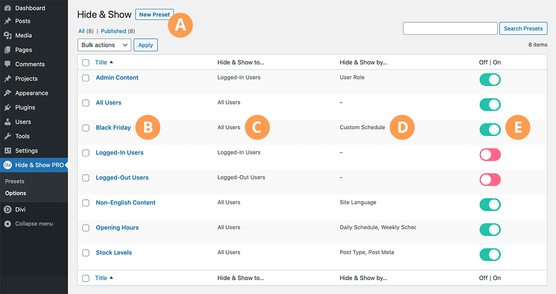This screenshot has height=294, width=556.
Task: Turn off the Opening Hours preset toggle
Action: click(x=490, y=229)
